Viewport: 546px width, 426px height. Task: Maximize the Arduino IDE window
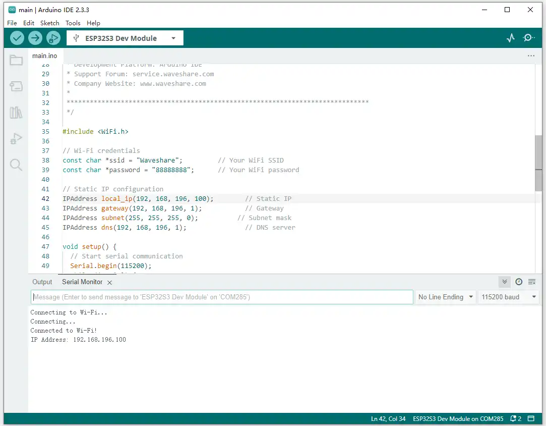(507, 10)
